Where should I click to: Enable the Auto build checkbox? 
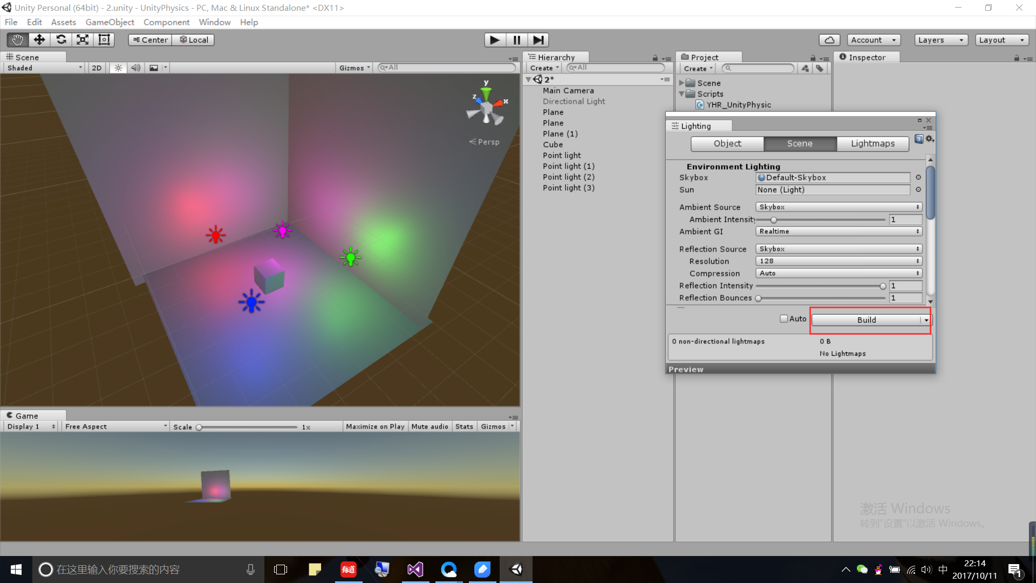(x=783, y=319)
